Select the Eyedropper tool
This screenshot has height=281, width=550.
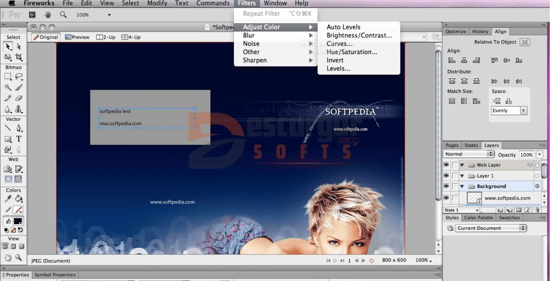coord(8,199)
